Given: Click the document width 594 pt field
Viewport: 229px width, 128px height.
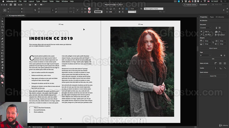Looking at the screenshot, I should pyautogui.click(x=208, y=32).
